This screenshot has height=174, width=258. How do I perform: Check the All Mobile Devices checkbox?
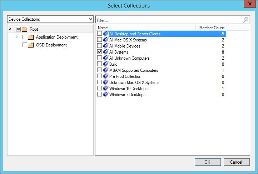click(x=99, y=46)
